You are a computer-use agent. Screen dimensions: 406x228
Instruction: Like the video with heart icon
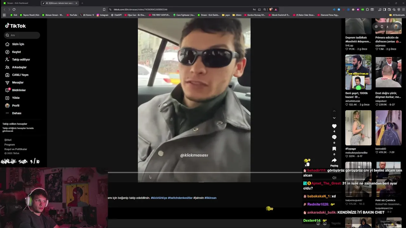pyautogui.click(x=334, y=126)
